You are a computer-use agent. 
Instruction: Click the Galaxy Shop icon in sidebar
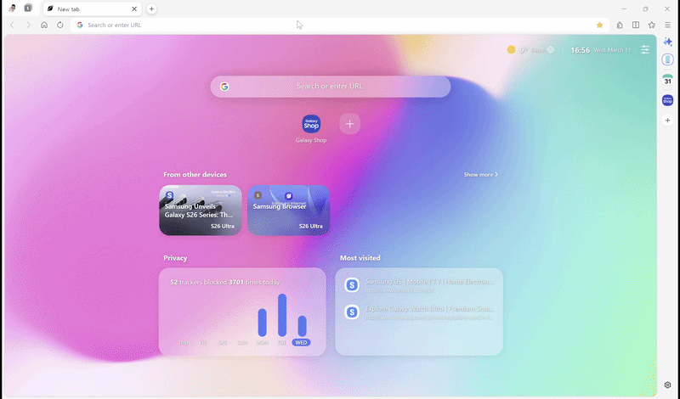click(x=668, y=100)
